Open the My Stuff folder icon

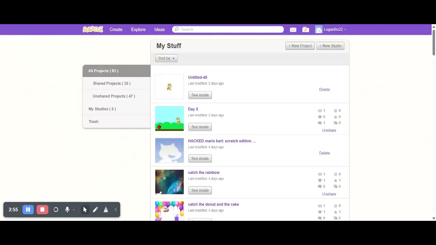(x=306, y=30)
